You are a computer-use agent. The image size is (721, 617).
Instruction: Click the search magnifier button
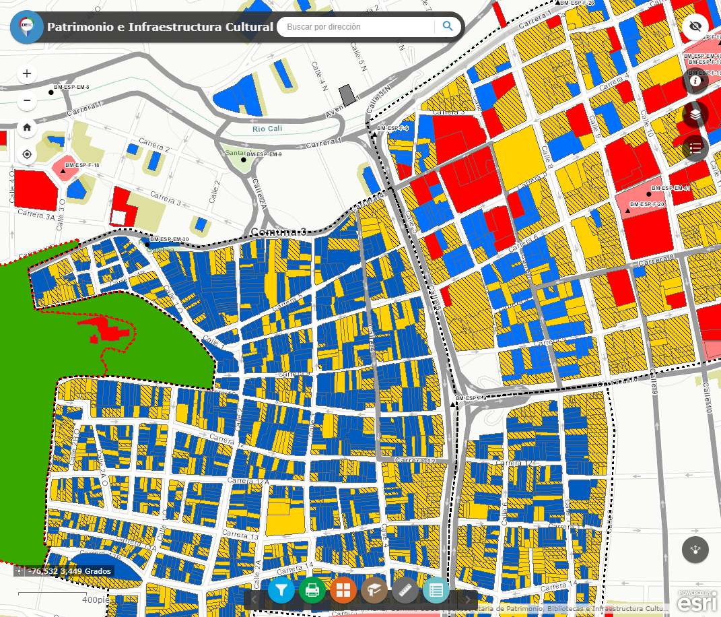tap(448, 26)
